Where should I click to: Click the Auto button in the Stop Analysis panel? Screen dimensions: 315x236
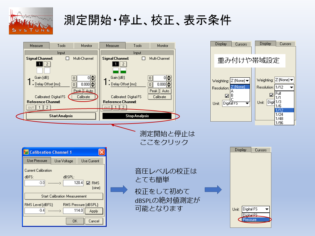[165, 91]
